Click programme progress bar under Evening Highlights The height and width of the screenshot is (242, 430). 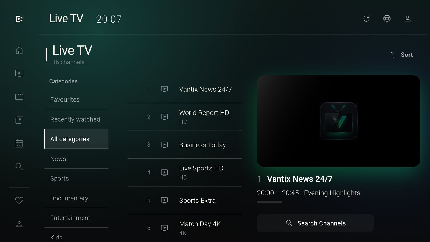pyautogui.click(x=270, y=202)
